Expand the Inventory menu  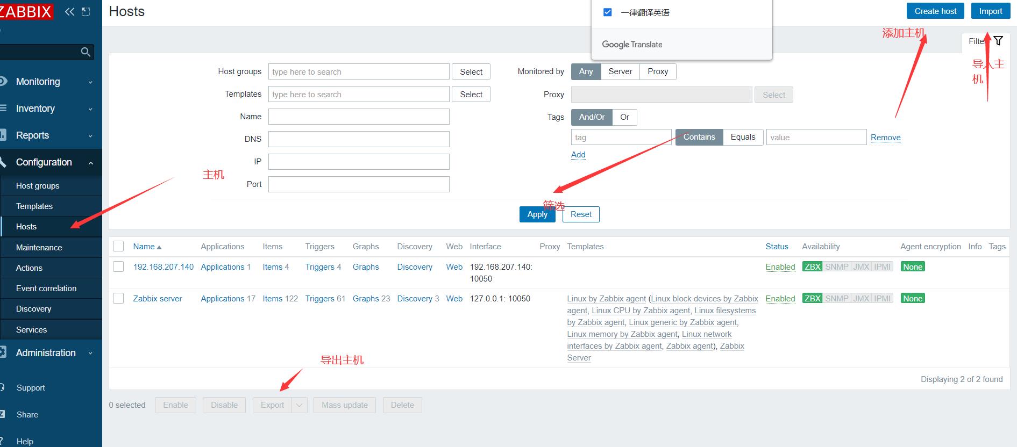(50, 109)
